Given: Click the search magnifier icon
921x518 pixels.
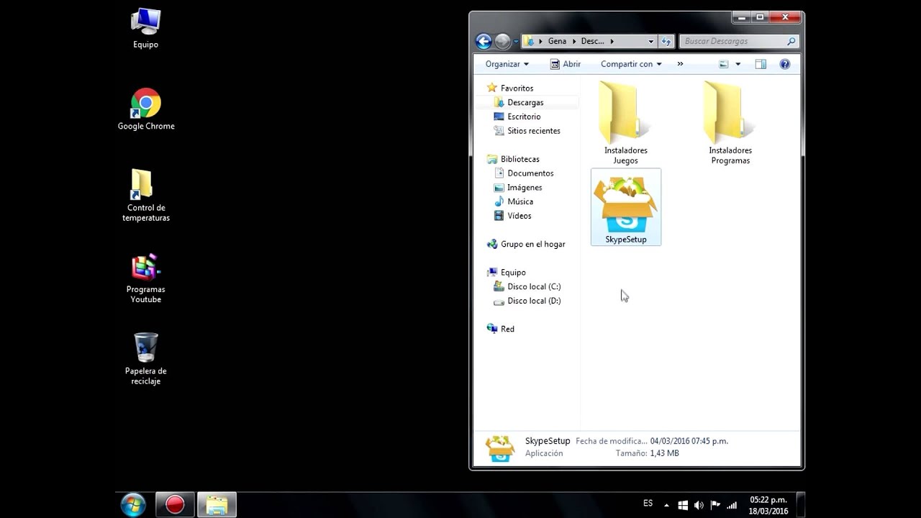Looking at the screenshot, I should (x=791, y=42).
